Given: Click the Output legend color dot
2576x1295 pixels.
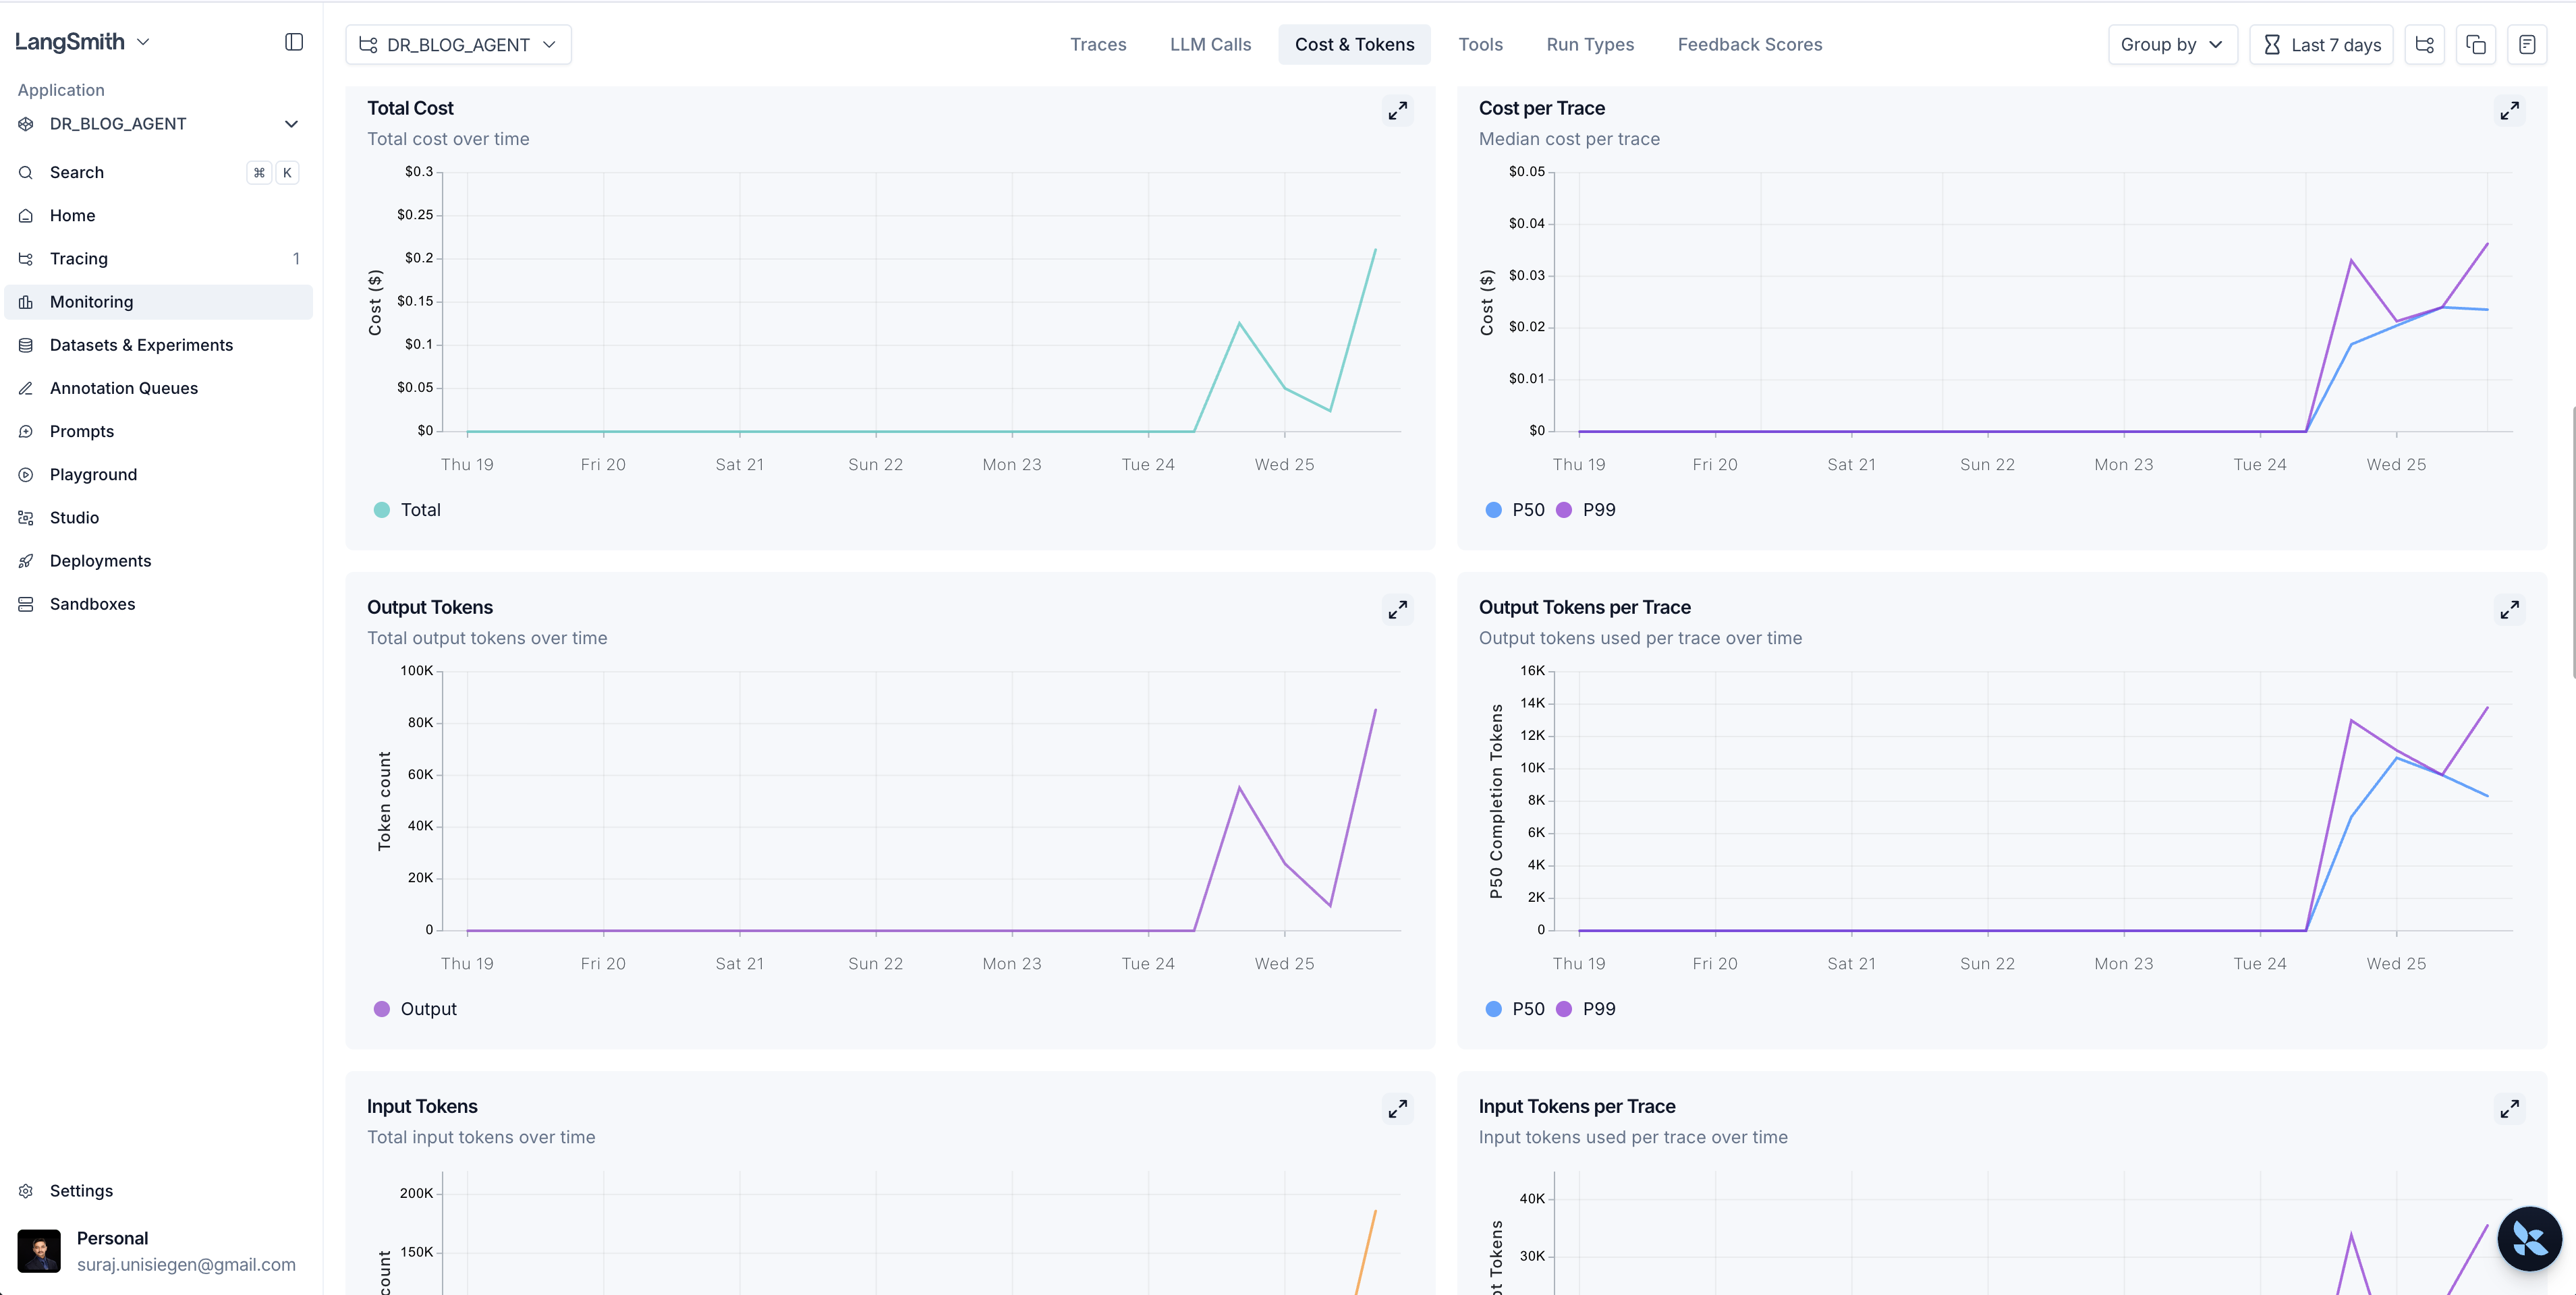Looking at the screenshot, I should point(381,1009).
